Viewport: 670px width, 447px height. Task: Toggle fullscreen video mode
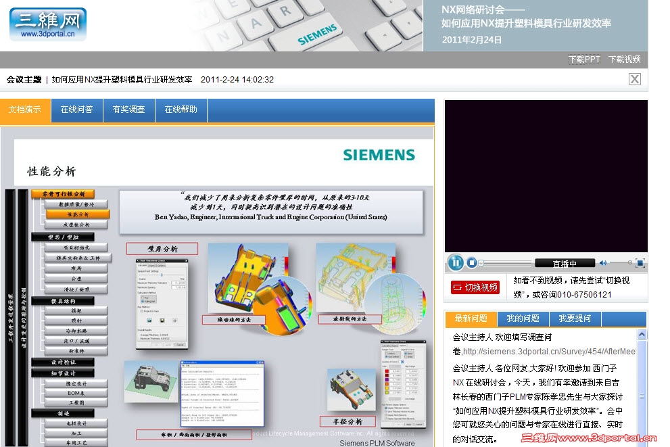coord(640,263)
